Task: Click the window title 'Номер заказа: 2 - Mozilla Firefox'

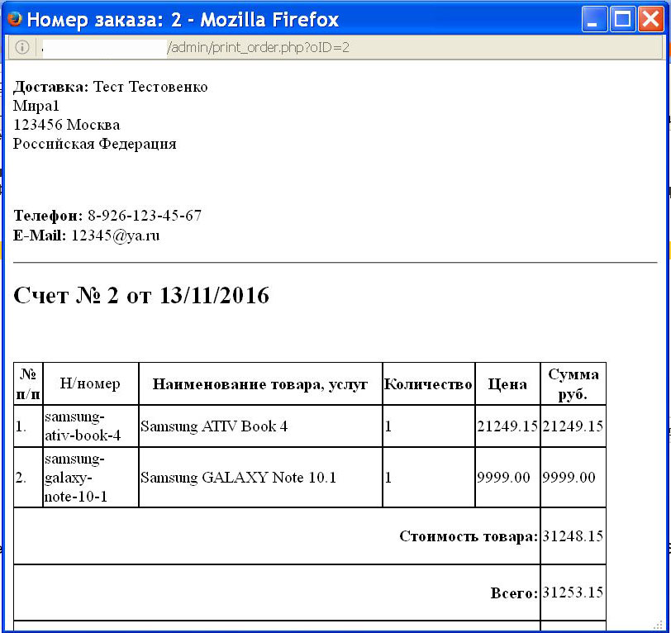Action: 183,20
